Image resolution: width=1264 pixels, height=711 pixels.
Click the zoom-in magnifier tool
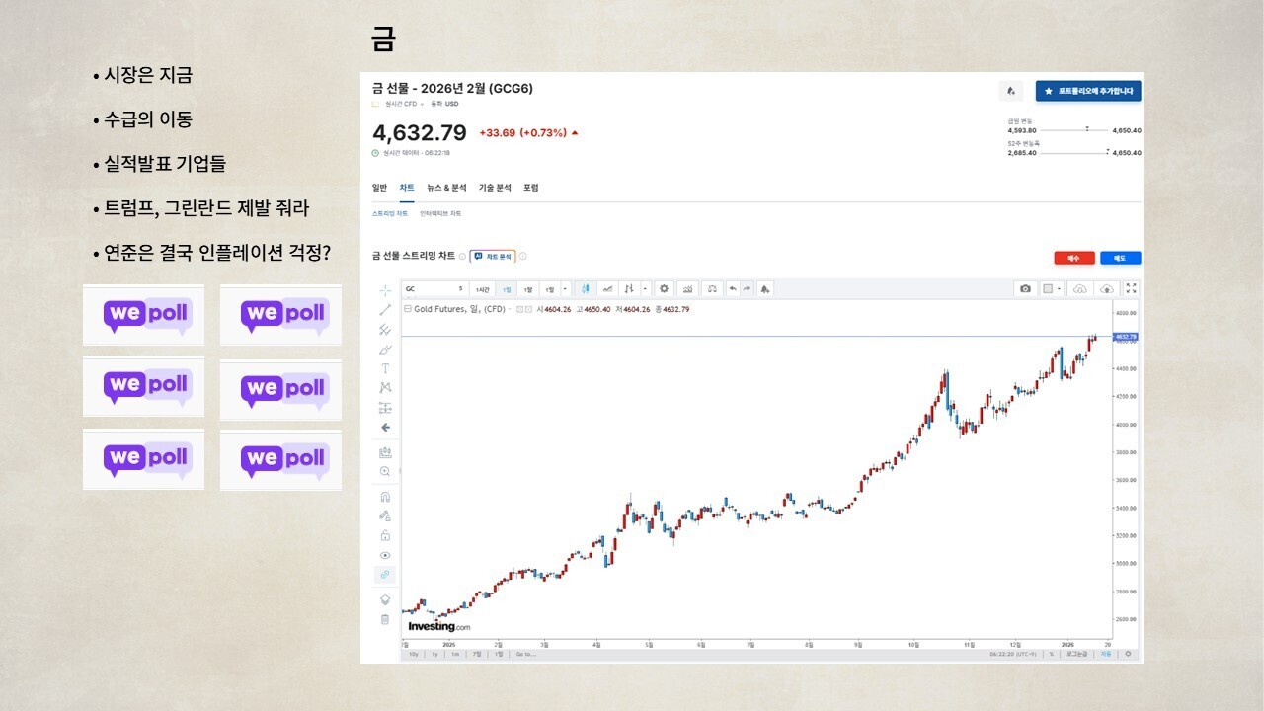[385, 472]
